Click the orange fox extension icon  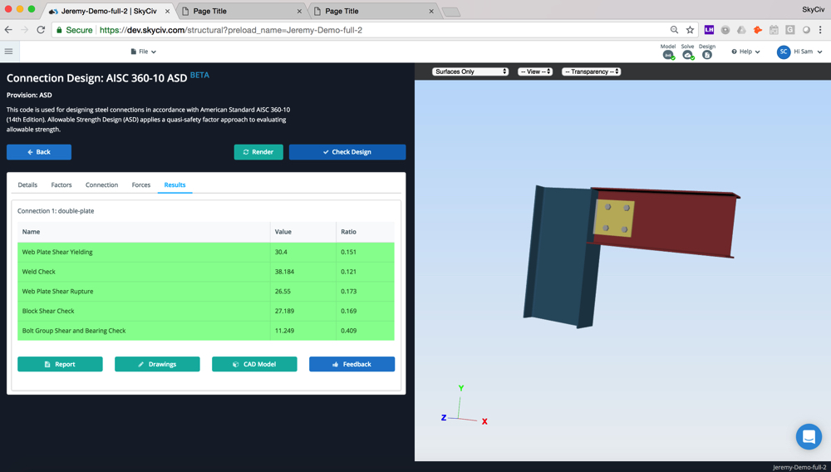click(758, 30)
